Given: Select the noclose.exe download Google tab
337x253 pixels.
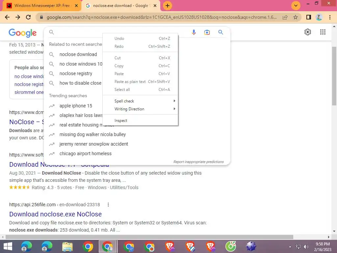Looking at the screenshot, I should tap(120, 6).
